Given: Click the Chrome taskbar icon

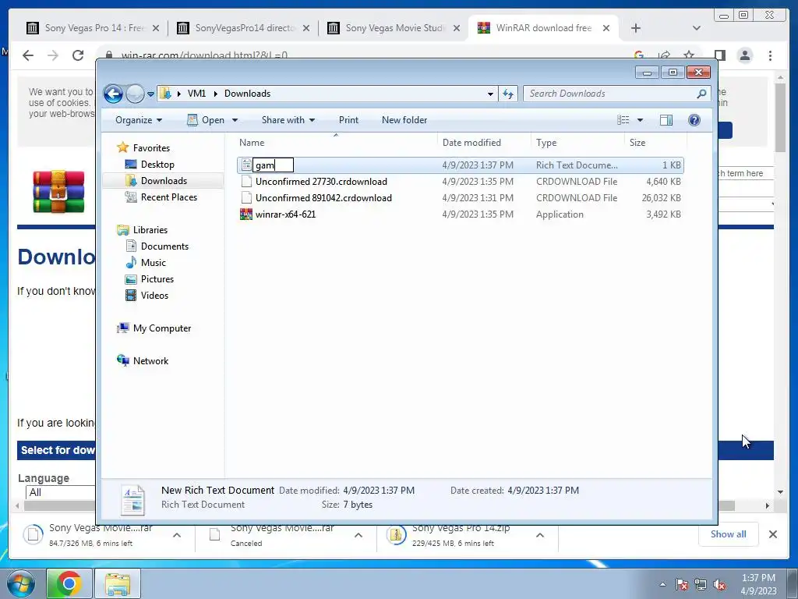Looking at the screenshot, I should coord(69,583).
